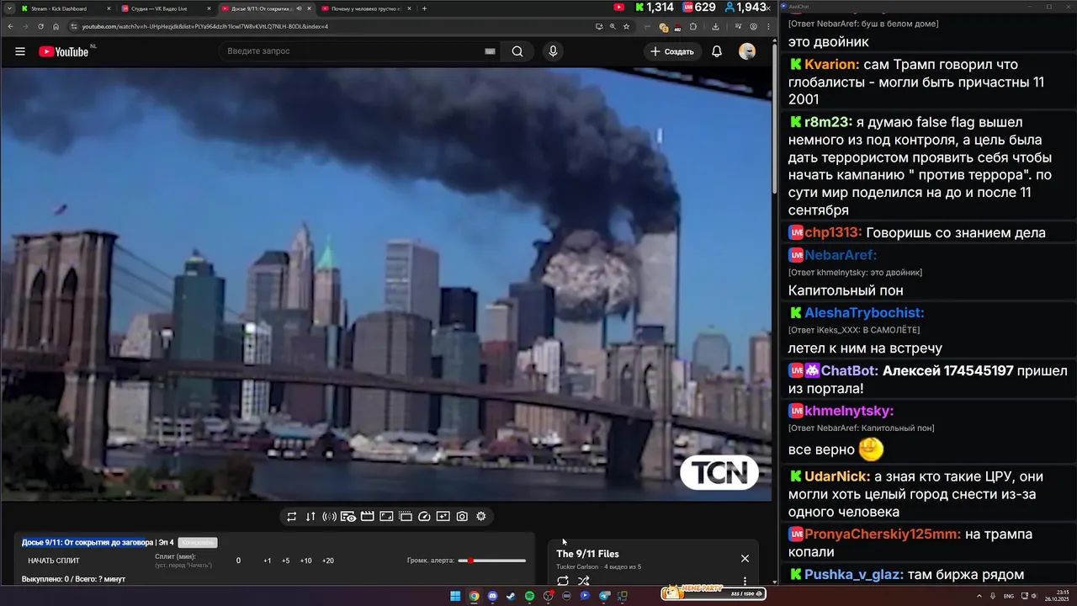Switch ENG input language in tray
Viewport: 1077px width, 606px height.
[1009, 596]
